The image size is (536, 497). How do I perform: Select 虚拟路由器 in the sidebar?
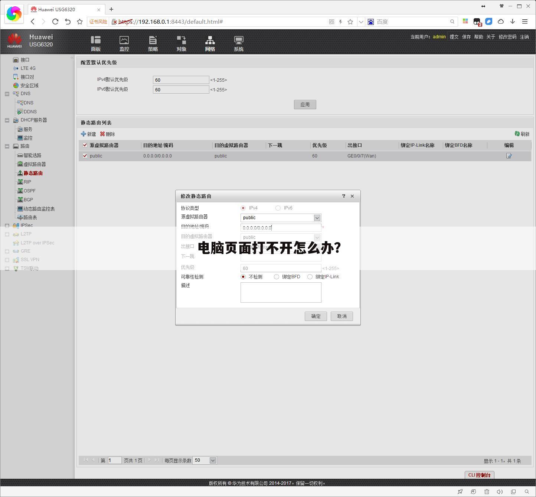tap(35, 164)
